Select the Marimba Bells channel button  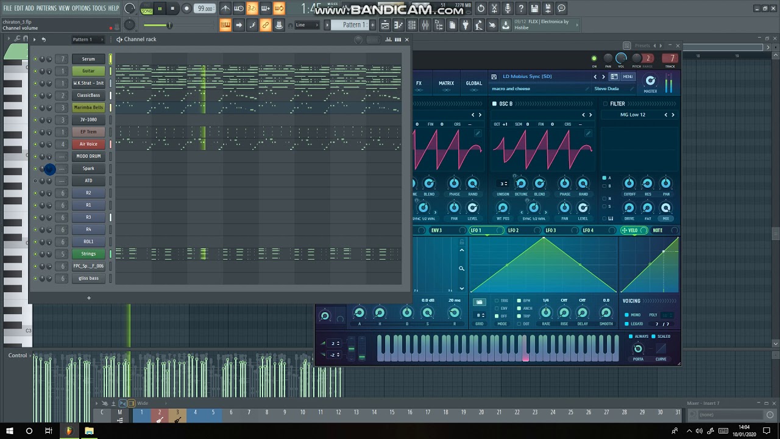click(x=88, y=107)
